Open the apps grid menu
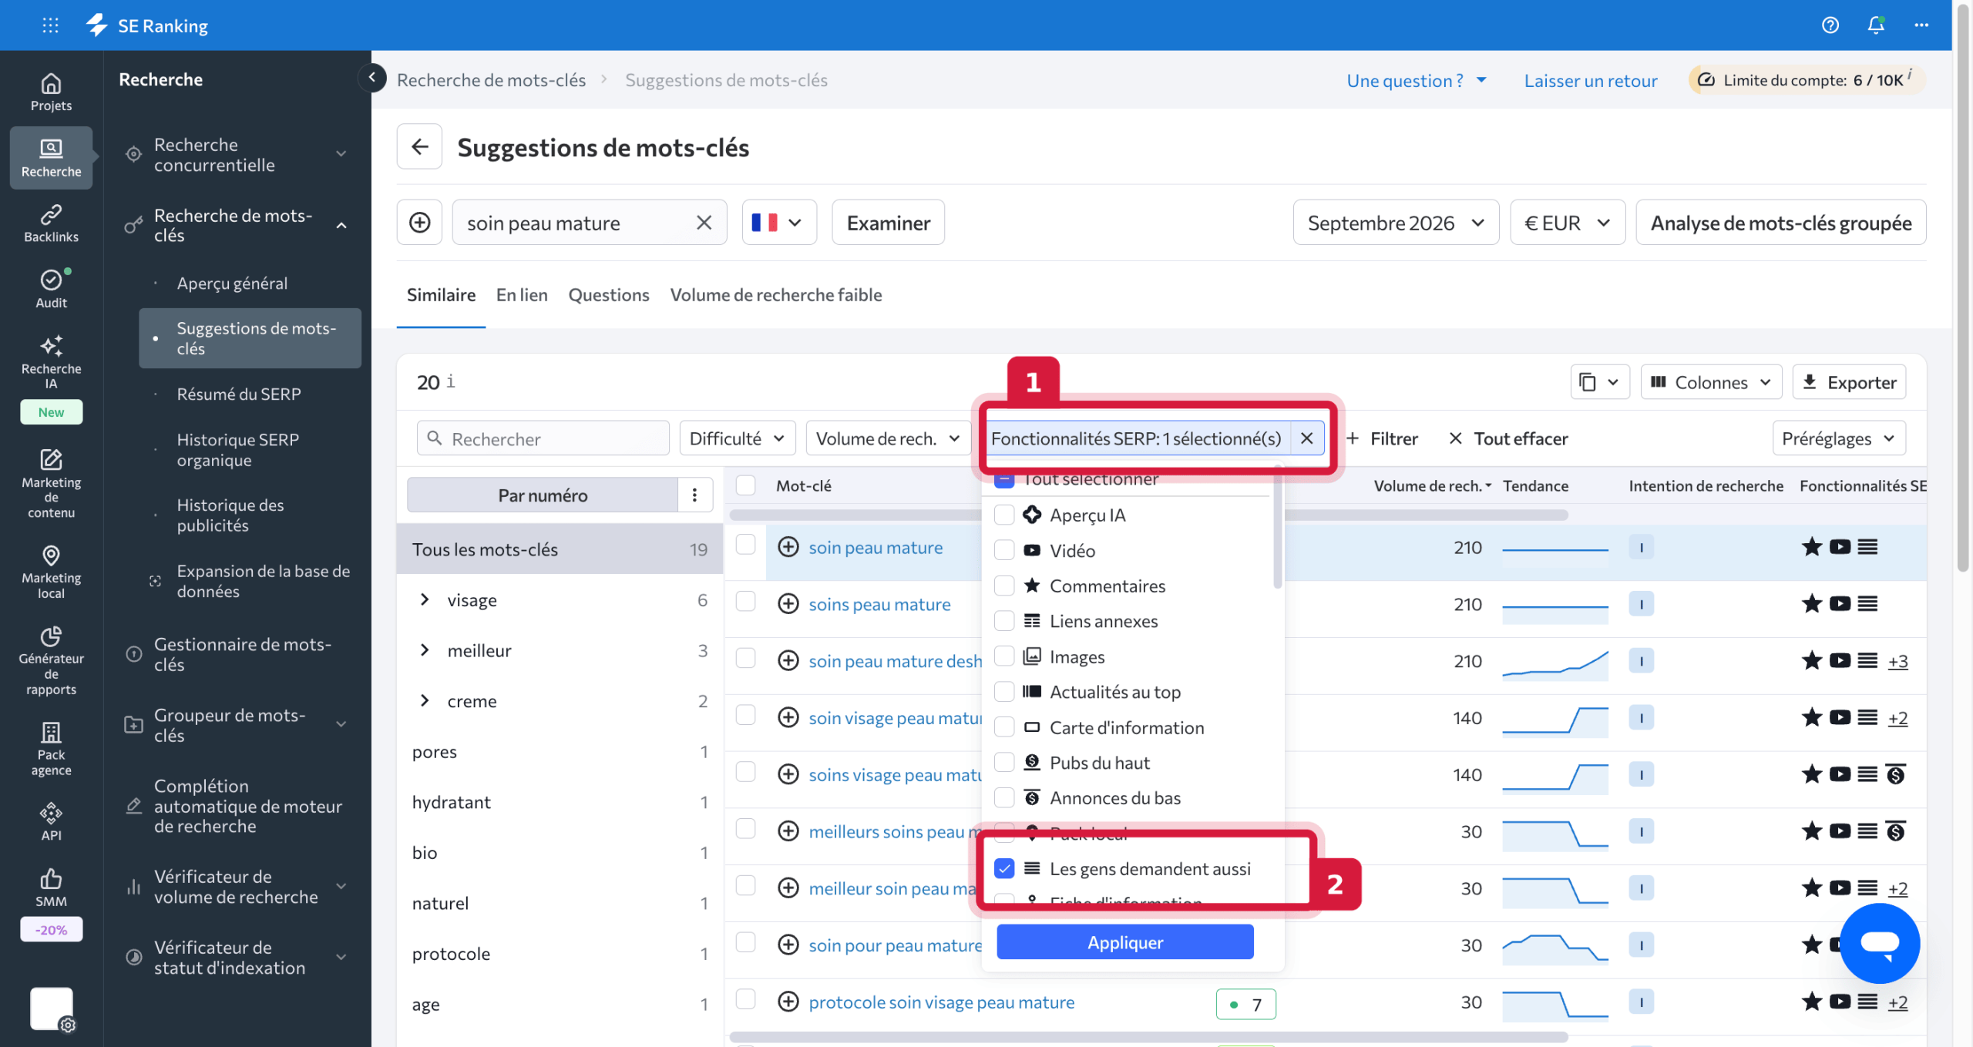1973x1047 pixels. point(50,25)
